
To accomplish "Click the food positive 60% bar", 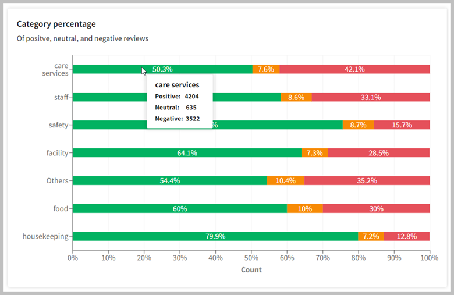I will pos(180,208).
